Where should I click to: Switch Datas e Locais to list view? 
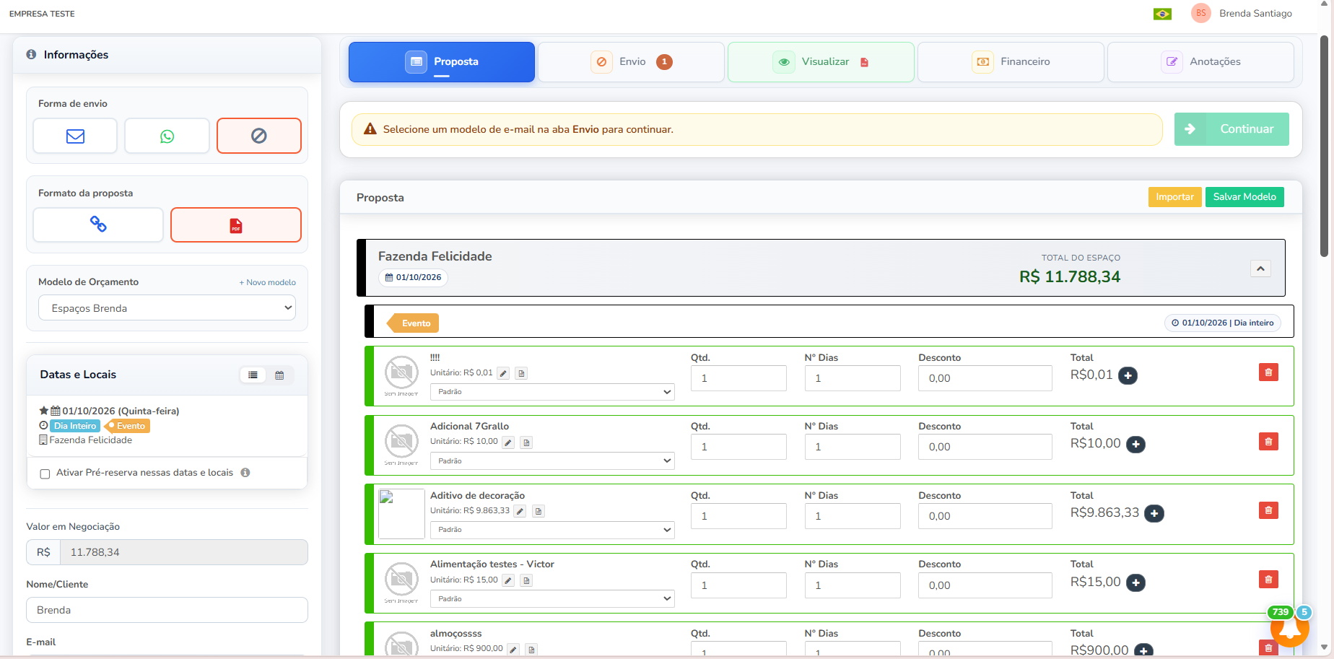click(x=253, y=375)
